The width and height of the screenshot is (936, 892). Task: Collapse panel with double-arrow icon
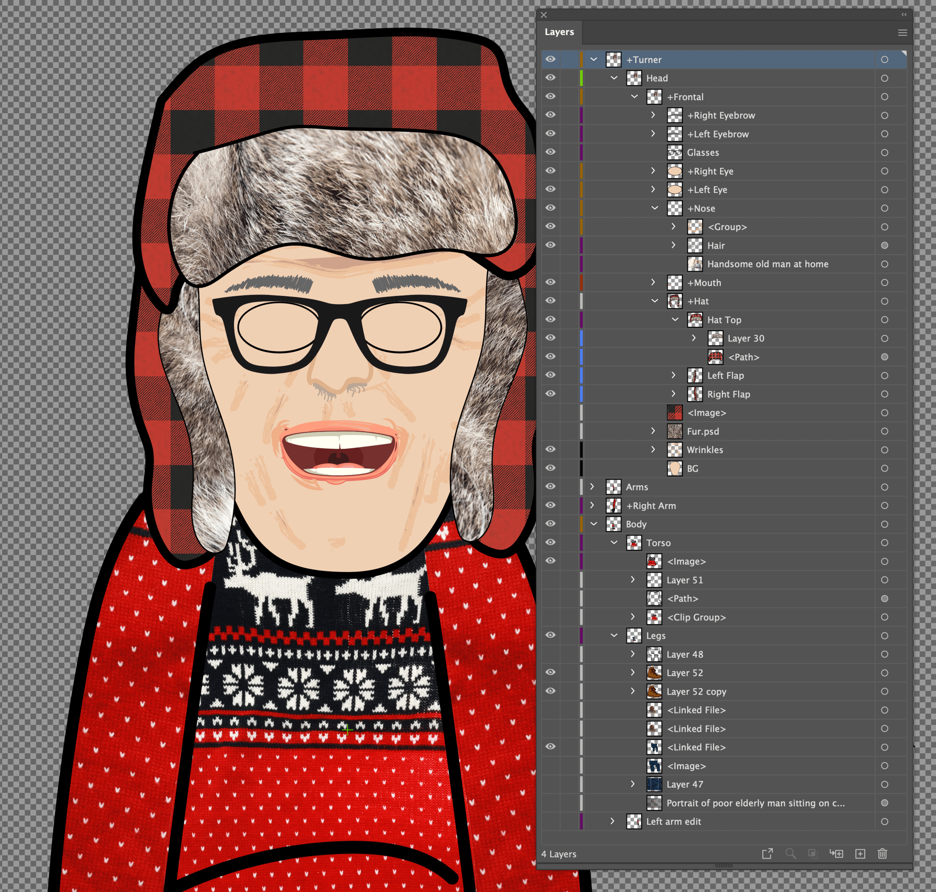(x=904, y=15)
